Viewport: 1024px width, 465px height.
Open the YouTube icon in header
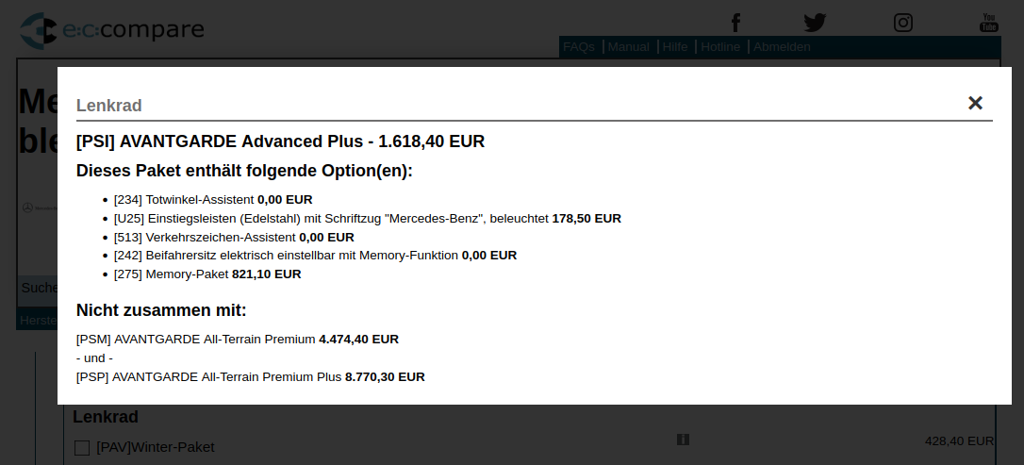pos(989,23)
